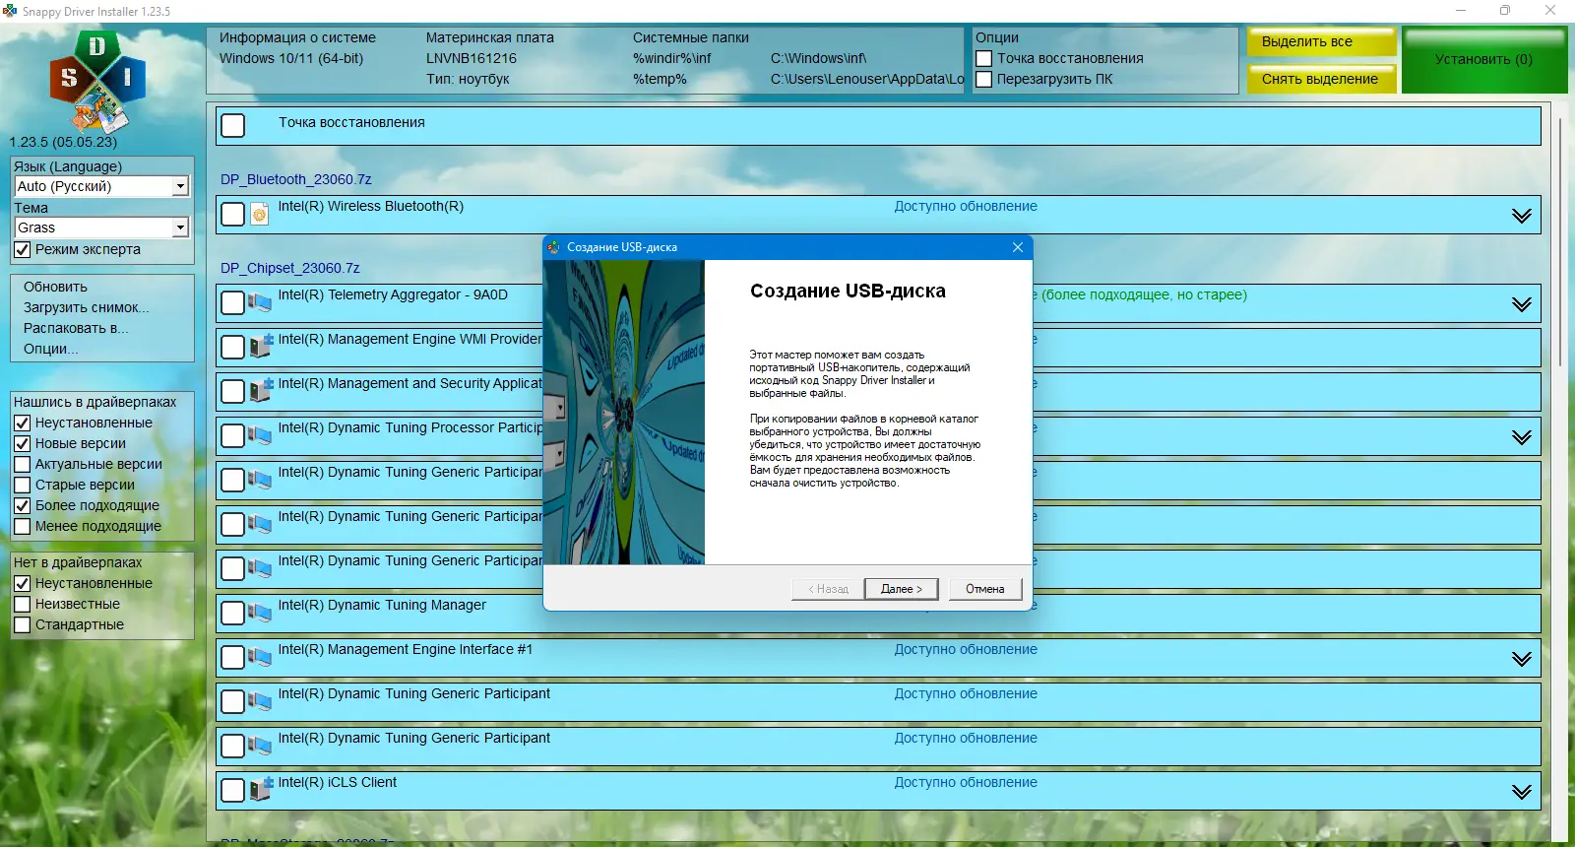Uncheck Неустановленные under Нашлись в драйверпаках
Viewport: 1575px width, 847px height.
pyautogui.click(x=22, y=423)
